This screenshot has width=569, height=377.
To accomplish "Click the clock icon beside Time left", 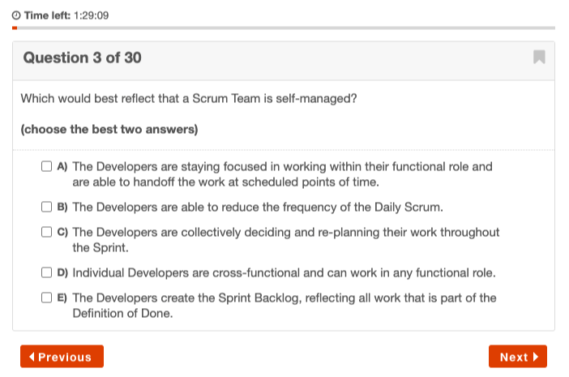I will click(16, 15).
